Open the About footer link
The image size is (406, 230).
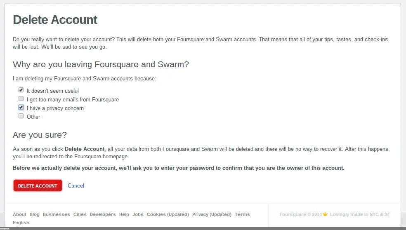20,214
